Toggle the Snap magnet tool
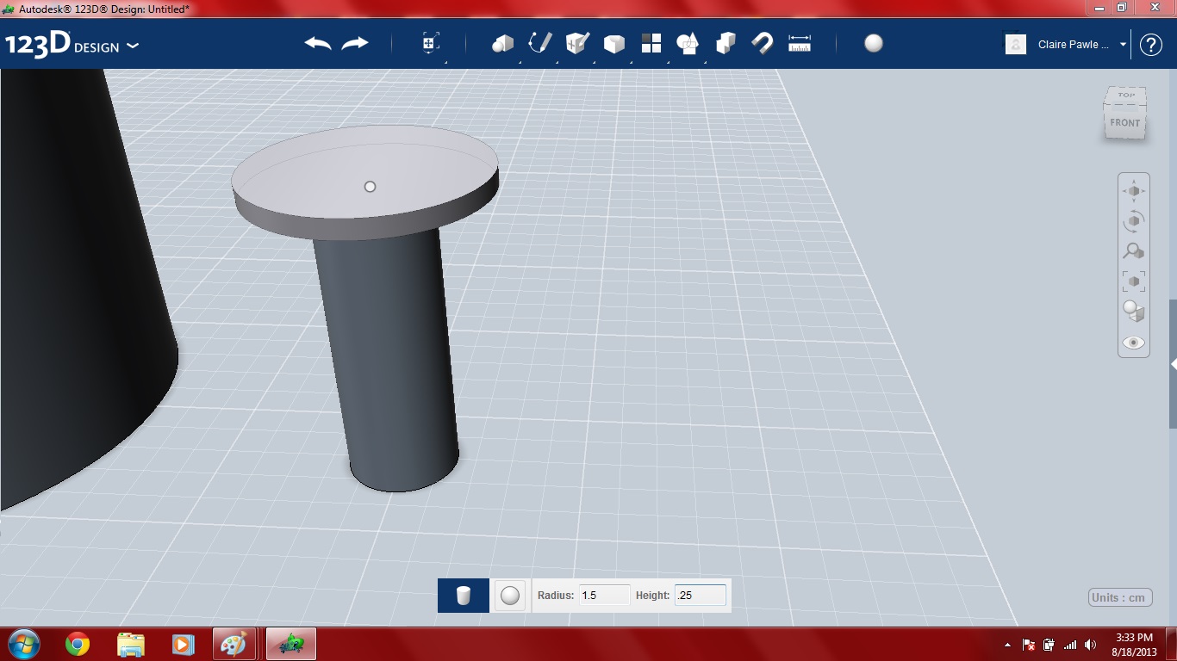 (763, 43)
